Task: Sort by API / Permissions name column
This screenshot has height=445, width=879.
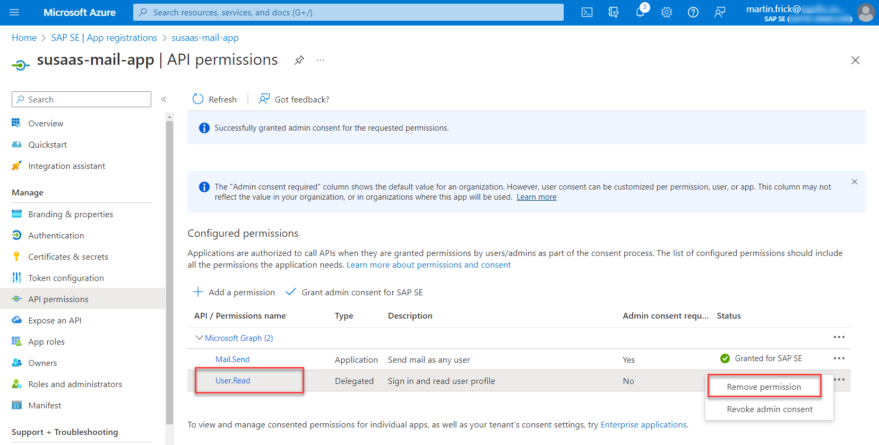Action: [240, 316]
